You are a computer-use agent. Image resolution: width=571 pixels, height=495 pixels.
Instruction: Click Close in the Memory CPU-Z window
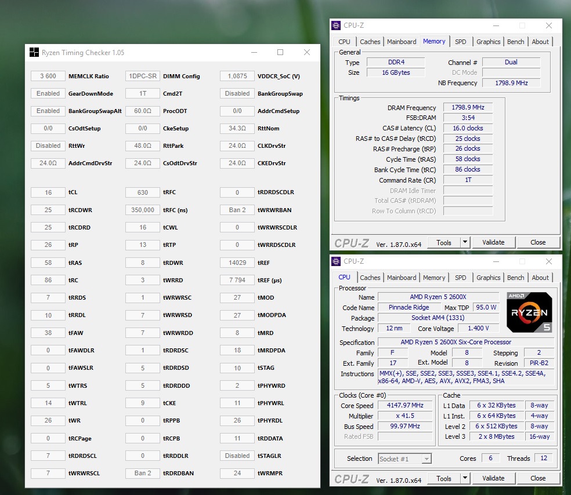(x=538, y=242)
